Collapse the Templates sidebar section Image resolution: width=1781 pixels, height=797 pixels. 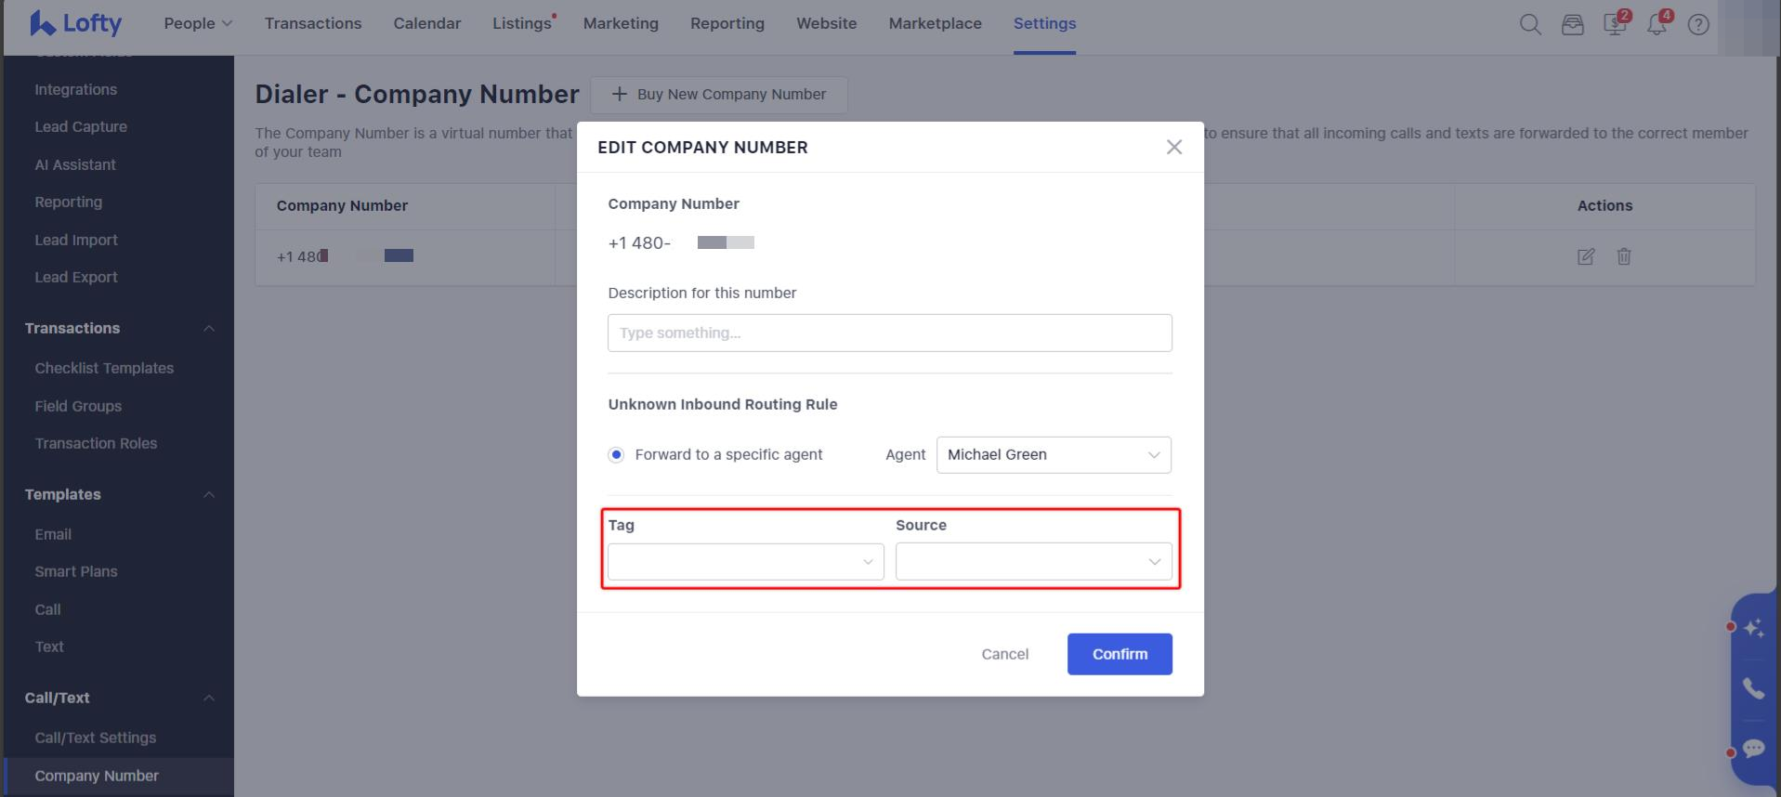209,495
